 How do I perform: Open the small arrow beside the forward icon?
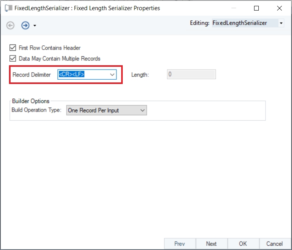pyautogui.click(x=35, y=26)
